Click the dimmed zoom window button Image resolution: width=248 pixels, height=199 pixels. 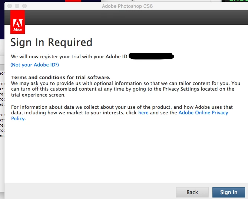point(24,6)
